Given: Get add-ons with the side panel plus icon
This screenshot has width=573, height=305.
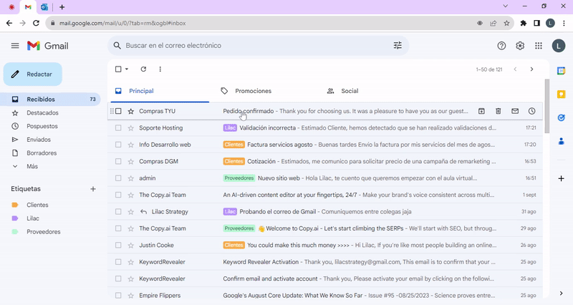Looking at the screenshot, I should pos(561,178).
